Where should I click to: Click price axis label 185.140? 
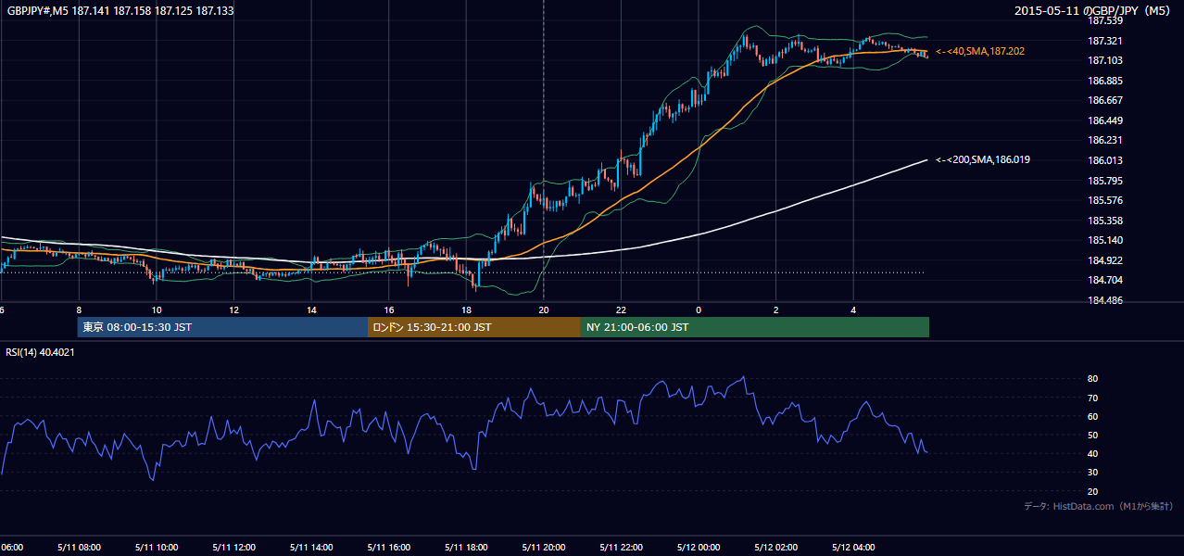pos(1104,240)
